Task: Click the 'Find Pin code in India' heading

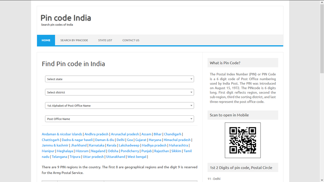Action: pyautogui.click(x=73, y=64)
